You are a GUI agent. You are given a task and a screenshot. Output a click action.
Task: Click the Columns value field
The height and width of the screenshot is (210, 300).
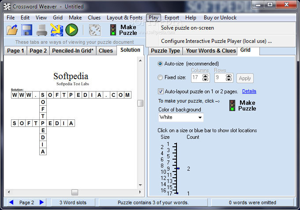[x=197, y=78]
